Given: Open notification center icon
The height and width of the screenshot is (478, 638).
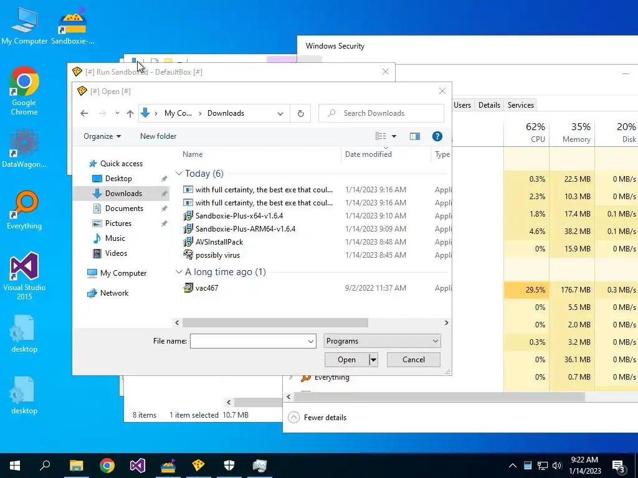Looking at the screenshot, I should 619,466.
